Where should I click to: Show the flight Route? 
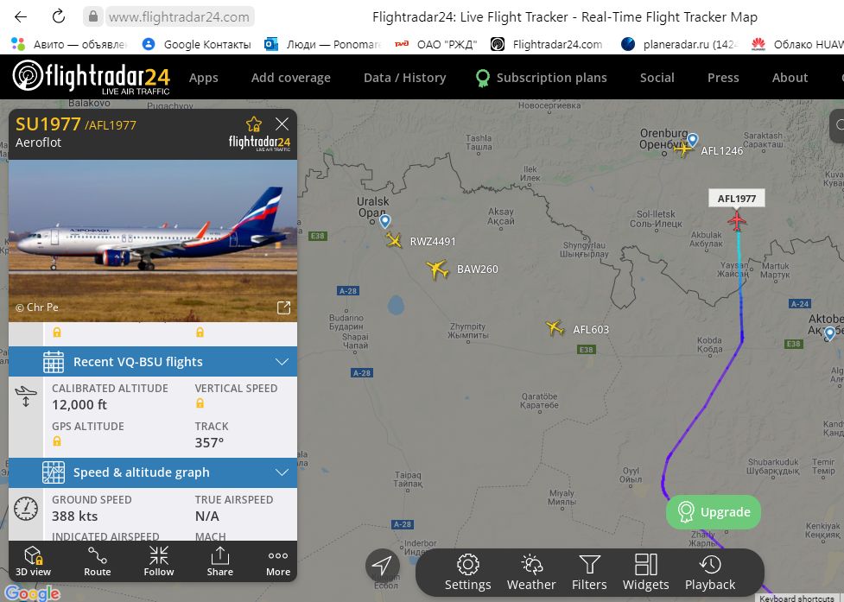point(98,561)
